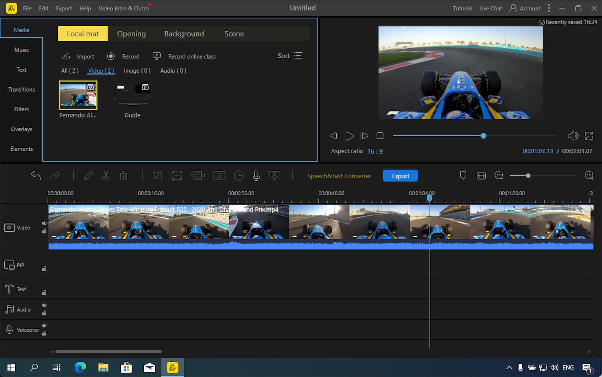Screen dimensions: 602x377
Task: Click the screen recorder person icon
Action: 275,176
